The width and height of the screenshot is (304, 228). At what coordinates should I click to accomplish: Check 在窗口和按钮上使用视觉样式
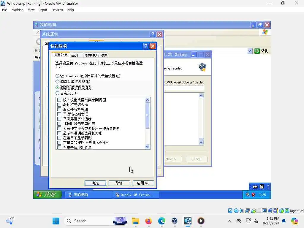(x=59, y=143)
